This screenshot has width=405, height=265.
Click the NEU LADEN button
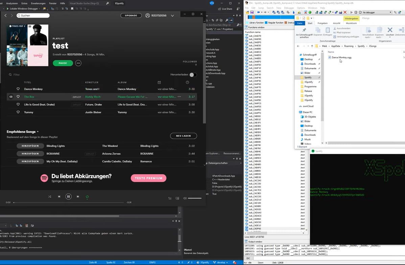(x=183, y=136)
